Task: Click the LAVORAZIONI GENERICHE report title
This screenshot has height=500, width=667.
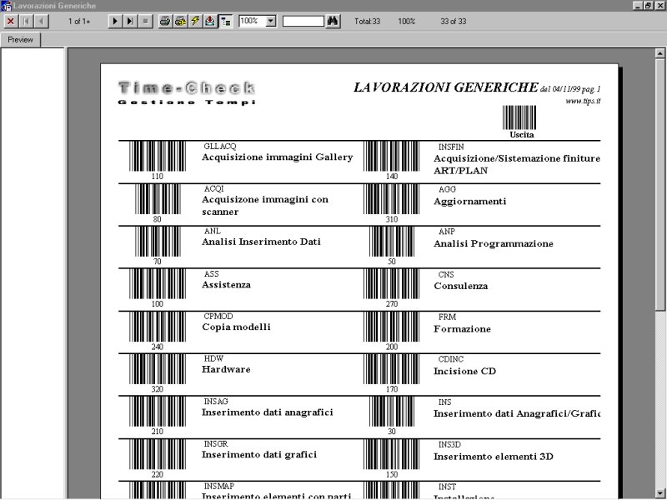Action: click(x=446, y=87)
